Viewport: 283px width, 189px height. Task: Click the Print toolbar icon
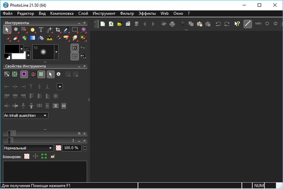(x=172, y=24)
